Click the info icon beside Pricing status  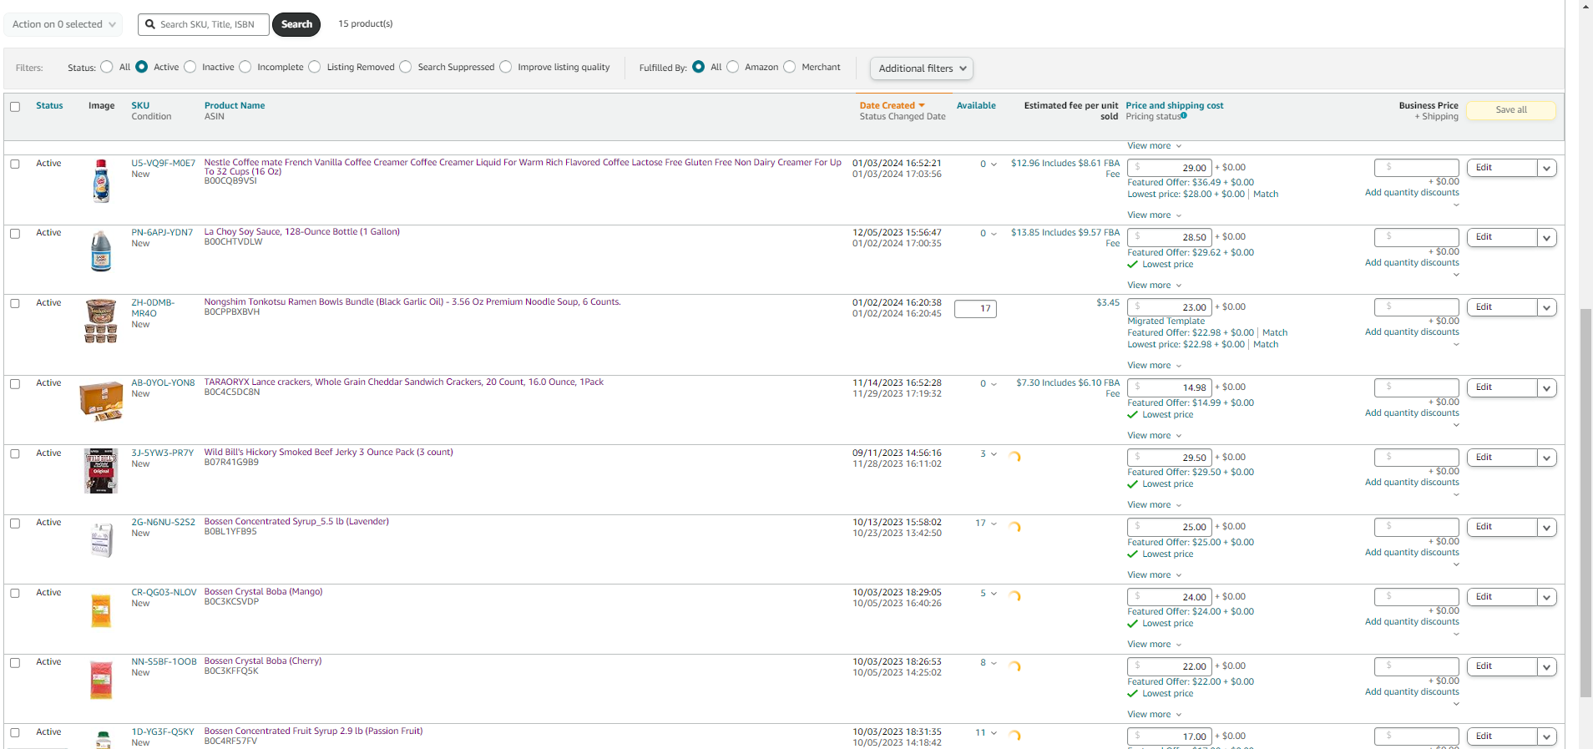pos(1184,116)
